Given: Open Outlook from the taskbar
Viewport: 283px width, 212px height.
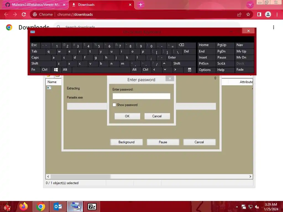Looking at the screenshot, I should coord(58,206).
